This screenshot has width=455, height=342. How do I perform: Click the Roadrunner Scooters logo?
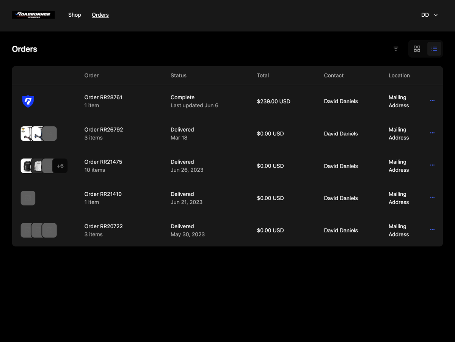33,15
